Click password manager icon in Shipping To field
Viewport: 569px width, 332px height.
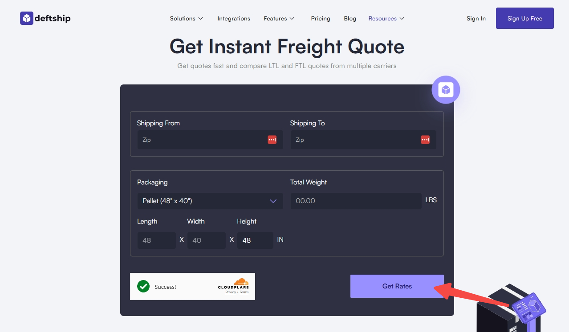pos(425,140)
